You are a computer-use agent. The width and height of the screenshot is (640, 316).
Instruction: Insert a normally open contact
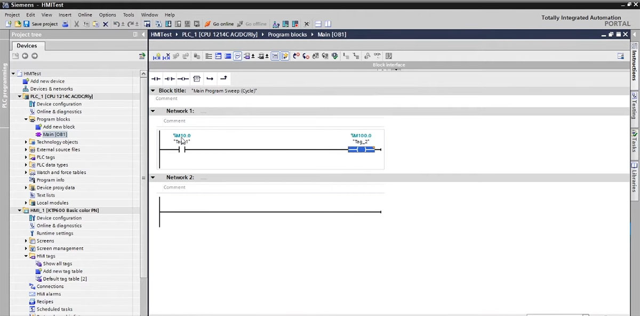[x=156, y=78]
